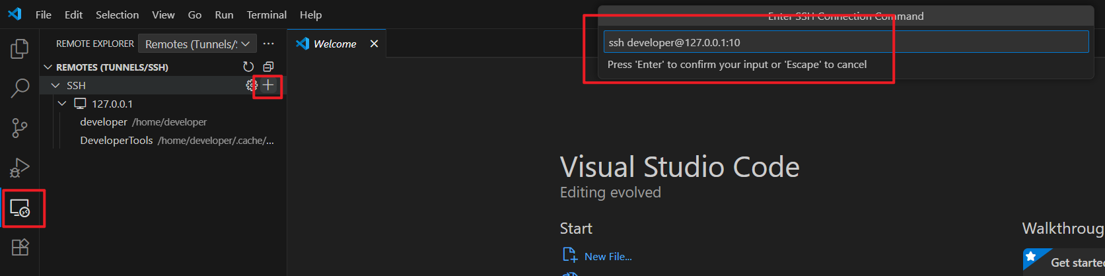Refresh the Remotes list
Image resolution: width=1105 pixels, height=276 pixels.
pos(248,67)
